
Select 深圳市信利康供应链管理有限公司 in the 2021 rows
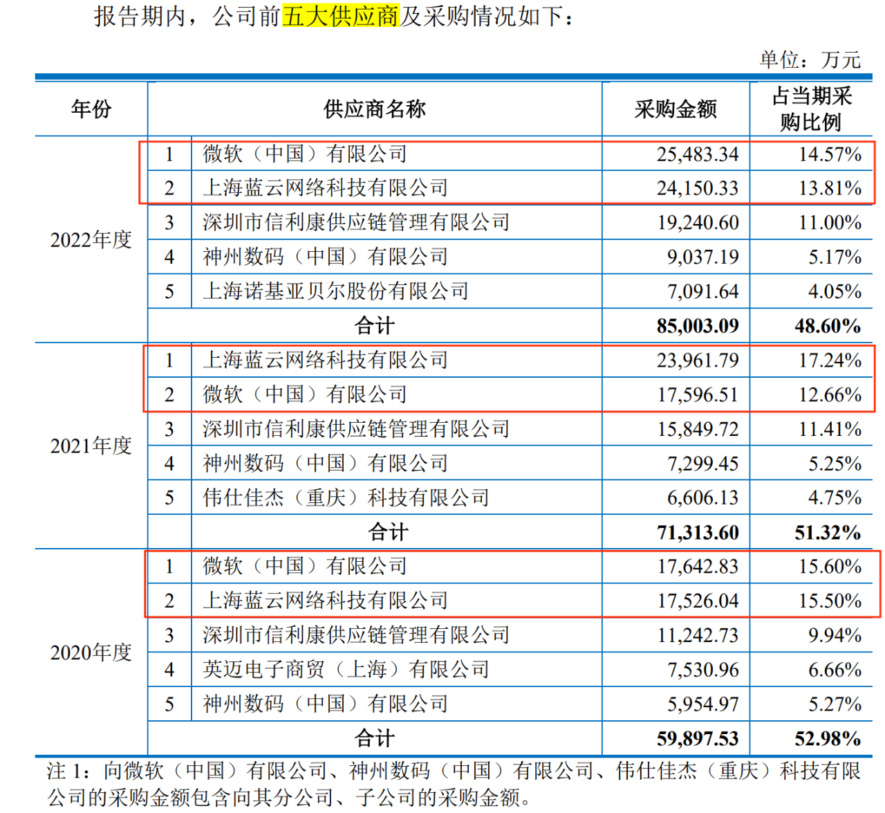[356, 428]
